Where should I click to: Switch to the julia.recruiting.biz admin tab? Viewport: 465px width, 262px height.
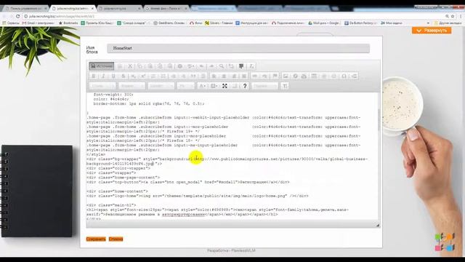pyautogui.click(x=73, y=8)
